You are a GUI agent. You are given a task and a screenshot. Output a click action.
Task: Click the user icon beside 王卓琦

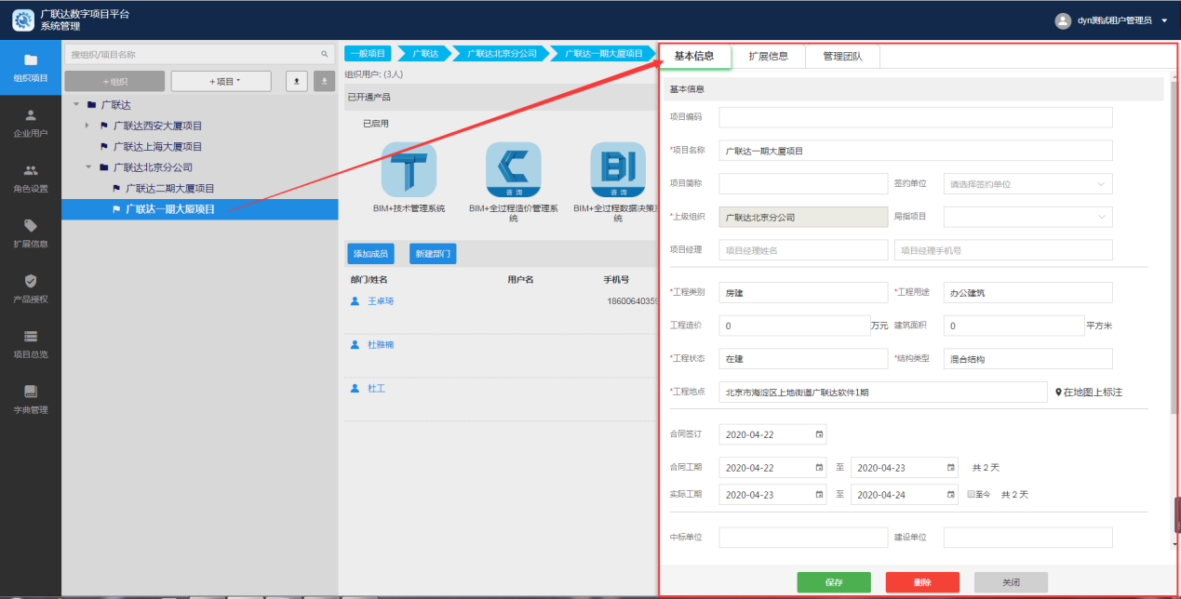pos(355,301)
